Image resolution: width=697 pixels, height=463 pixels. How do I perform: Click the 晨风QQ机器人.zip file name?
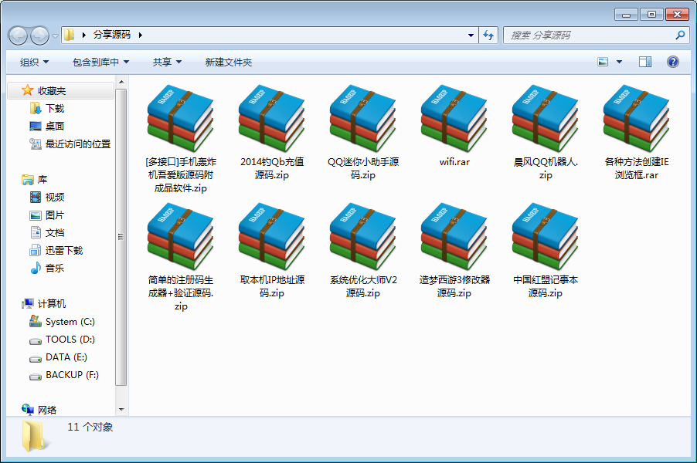coord(546,168)
